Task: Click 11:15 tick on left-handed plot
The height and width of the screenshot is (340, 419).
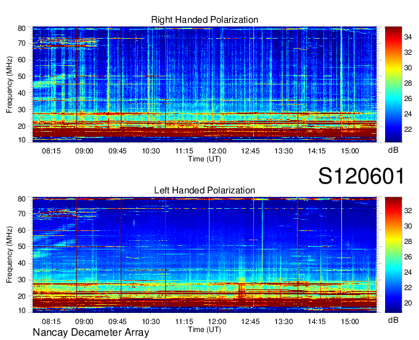Action: coord(184,322)
